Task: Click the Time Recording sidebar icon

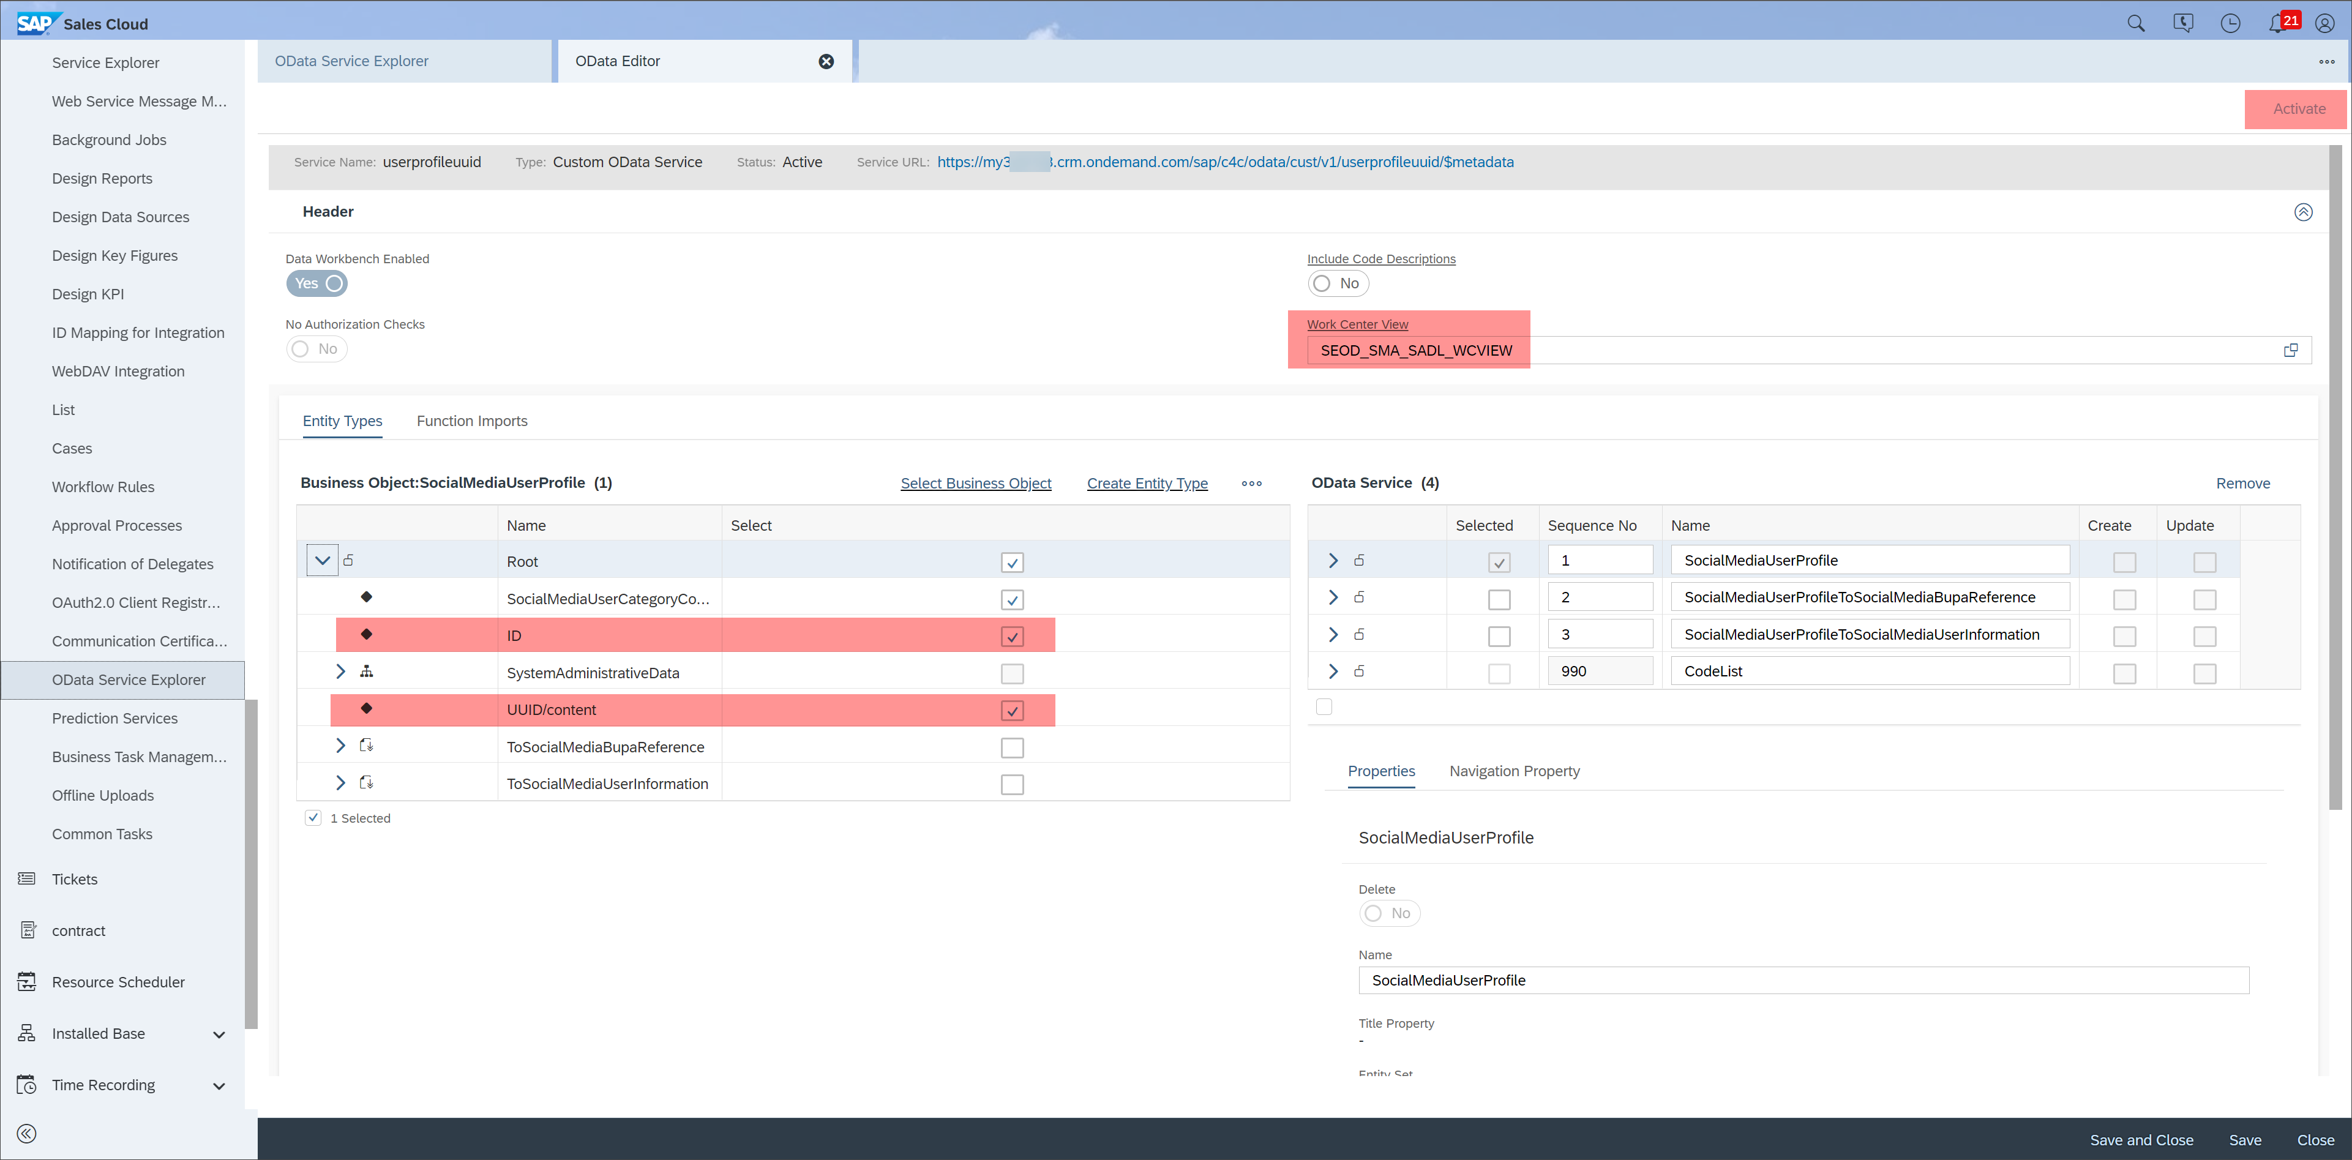Action: [26, 1084]
